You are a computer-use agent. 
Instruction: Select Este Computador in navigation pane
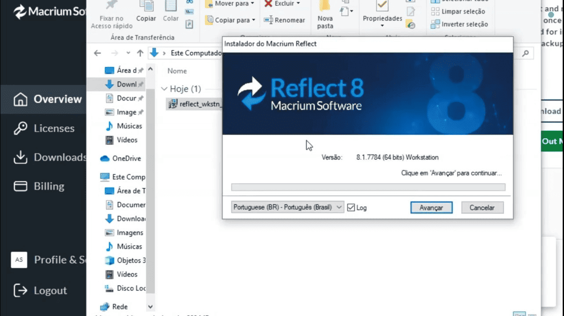(123, 177)
